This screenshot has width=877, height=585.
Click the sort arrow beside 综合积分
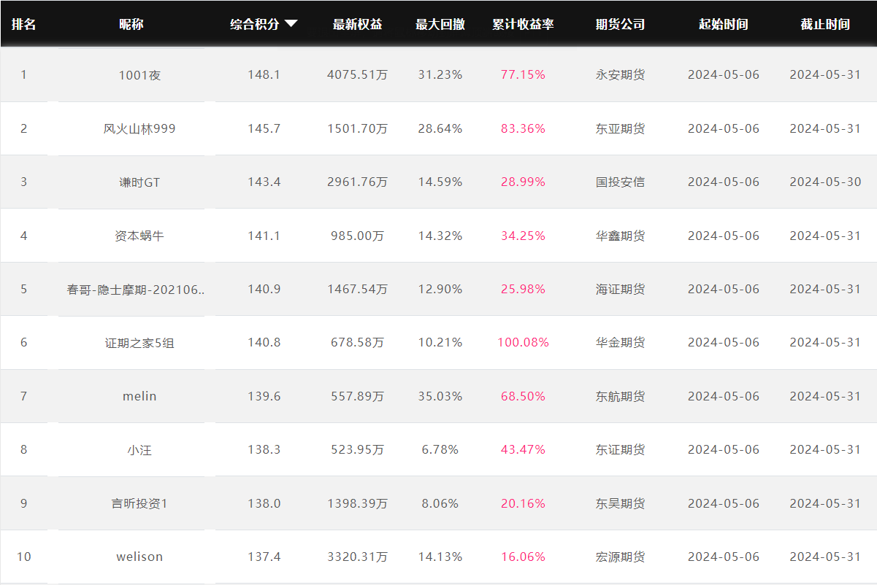click(291, 24)
